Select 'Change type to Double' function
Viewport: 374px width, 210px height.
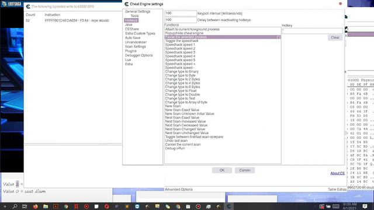[223, 94]
